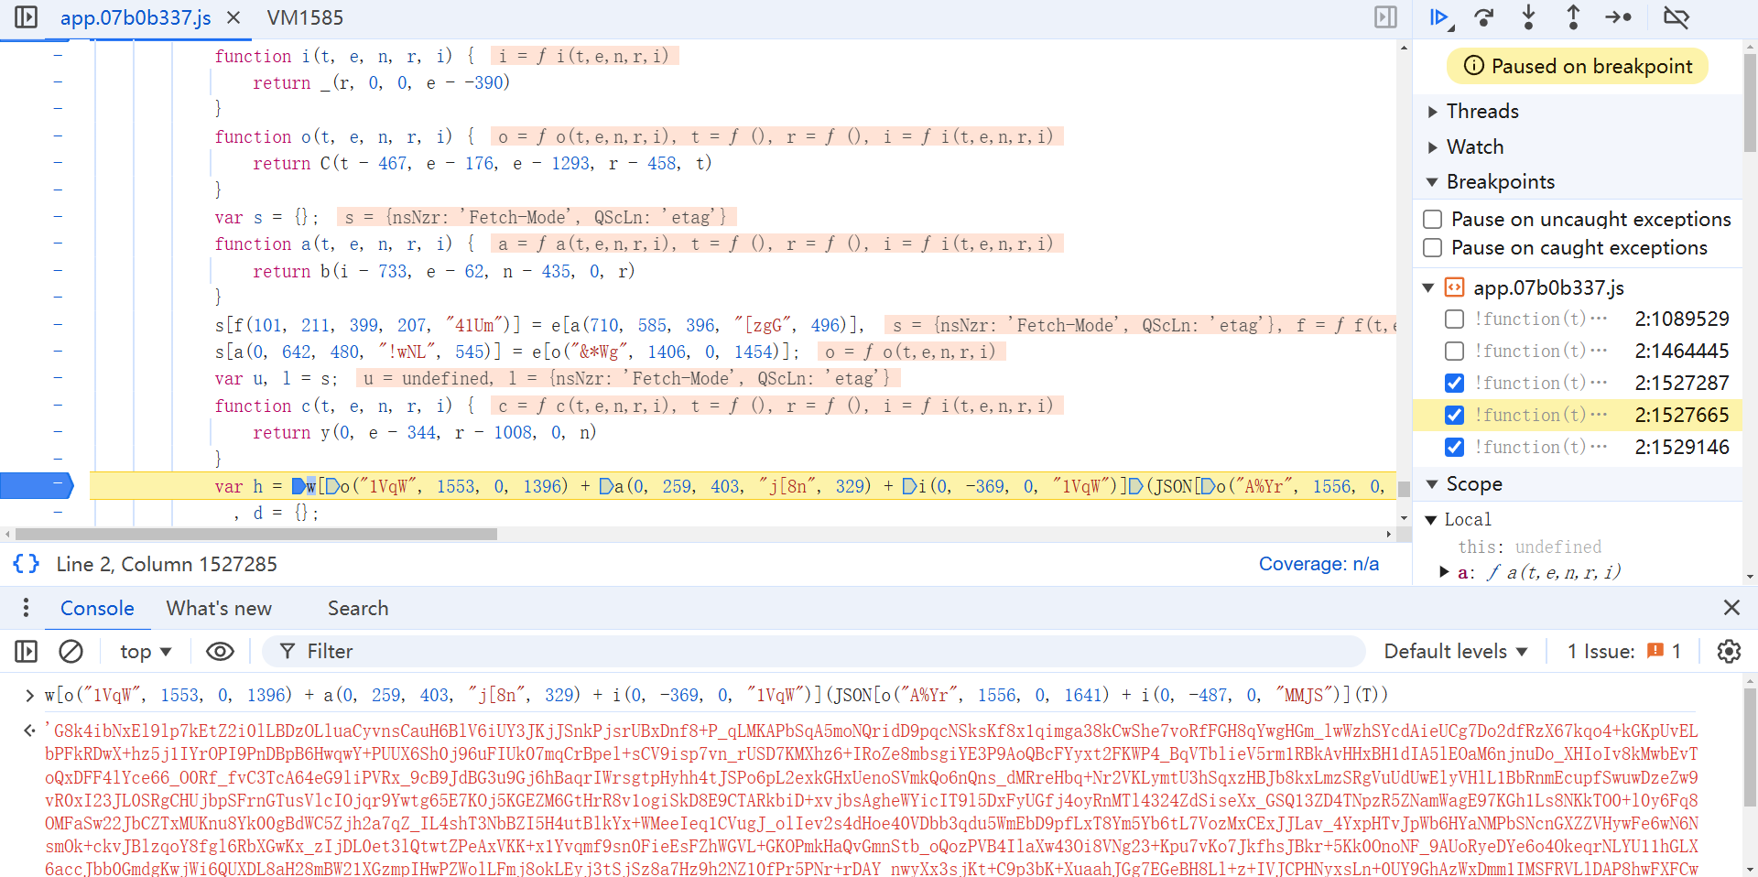Image resolution: width=1758 pixels, height=877 pixels.
Task: Step out of current function
Action: click(x=1573, y=17)
